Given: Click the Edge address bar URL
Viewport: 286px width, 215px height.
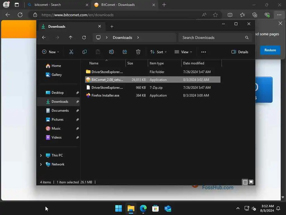Looking at the screenshot, I should [x=78, y=15].
